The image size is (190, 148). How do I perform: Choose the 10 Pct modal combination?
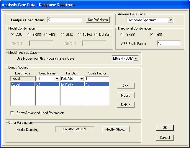(79, 35)
